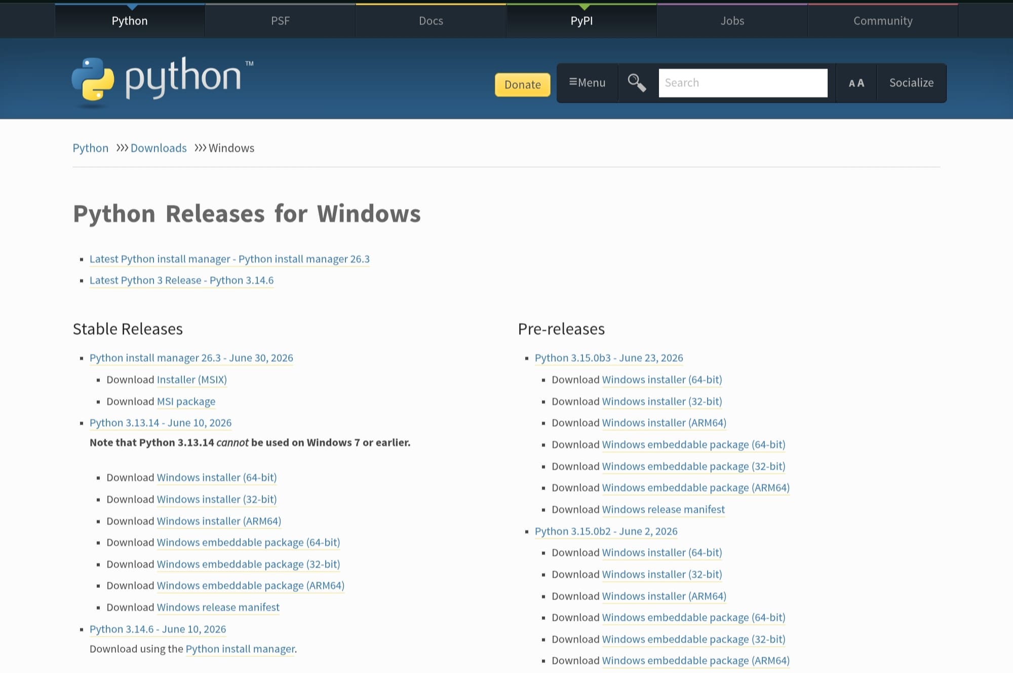Switch to the PSF top tab

point(280,21)
